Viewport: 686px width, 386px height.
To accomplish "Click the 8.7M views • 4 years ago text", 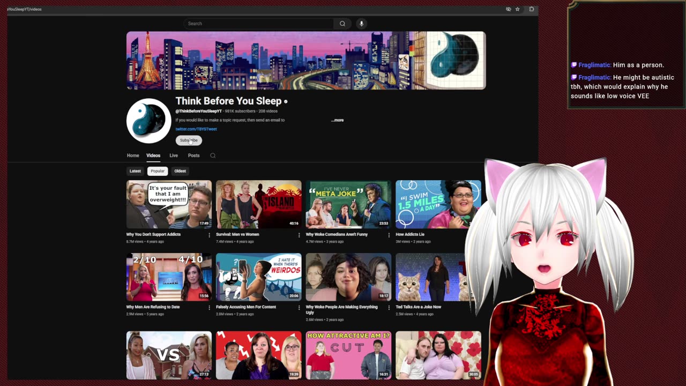I will coord(145,242).
